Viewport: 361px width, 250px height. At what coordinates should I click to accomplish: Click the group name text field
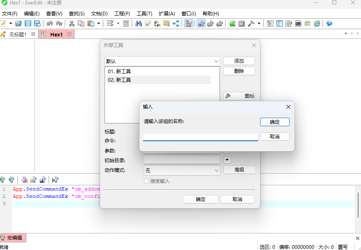[200, 137]
